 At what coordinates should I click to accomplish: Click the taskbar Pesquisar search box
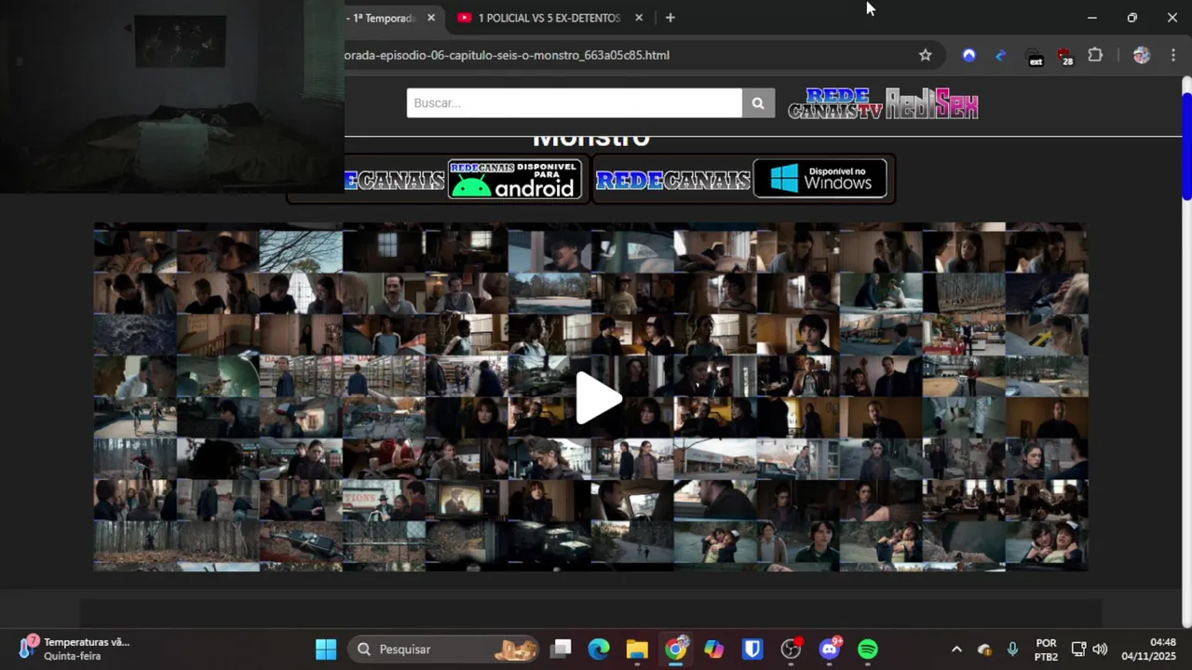tap(444, 650)
